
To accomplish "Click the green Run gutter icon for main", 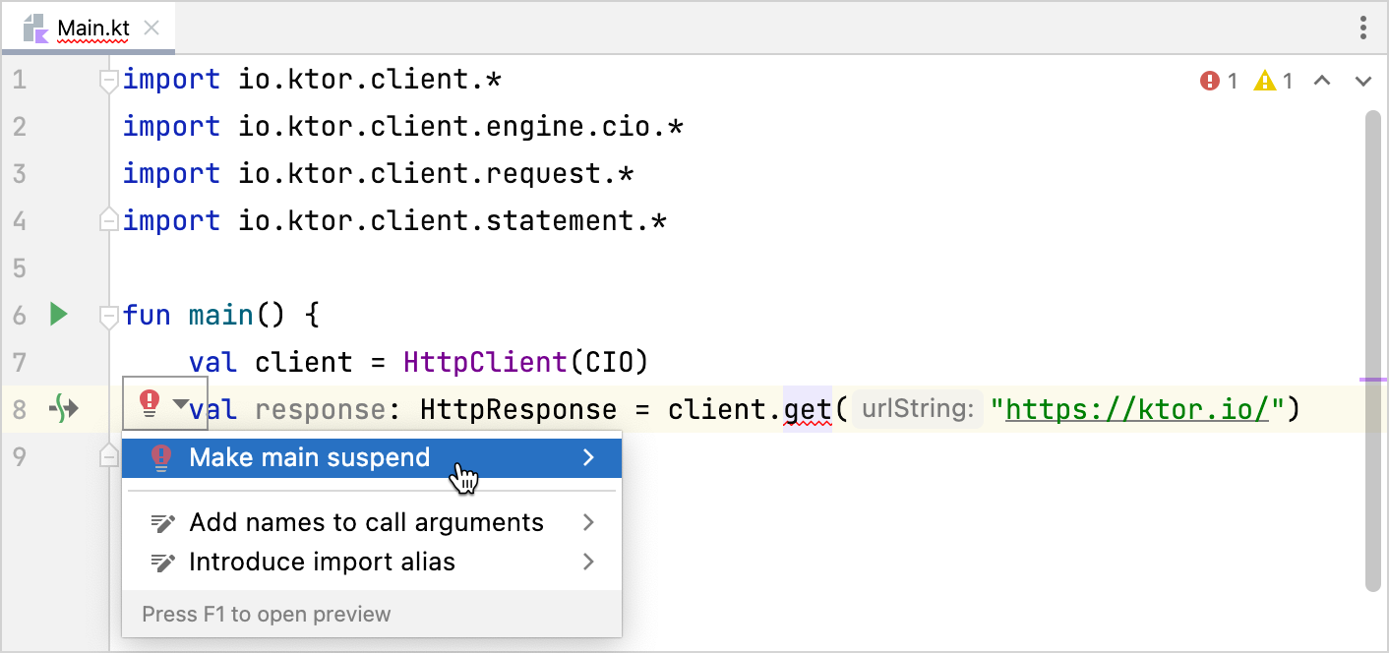I will [x=59, y=315].
